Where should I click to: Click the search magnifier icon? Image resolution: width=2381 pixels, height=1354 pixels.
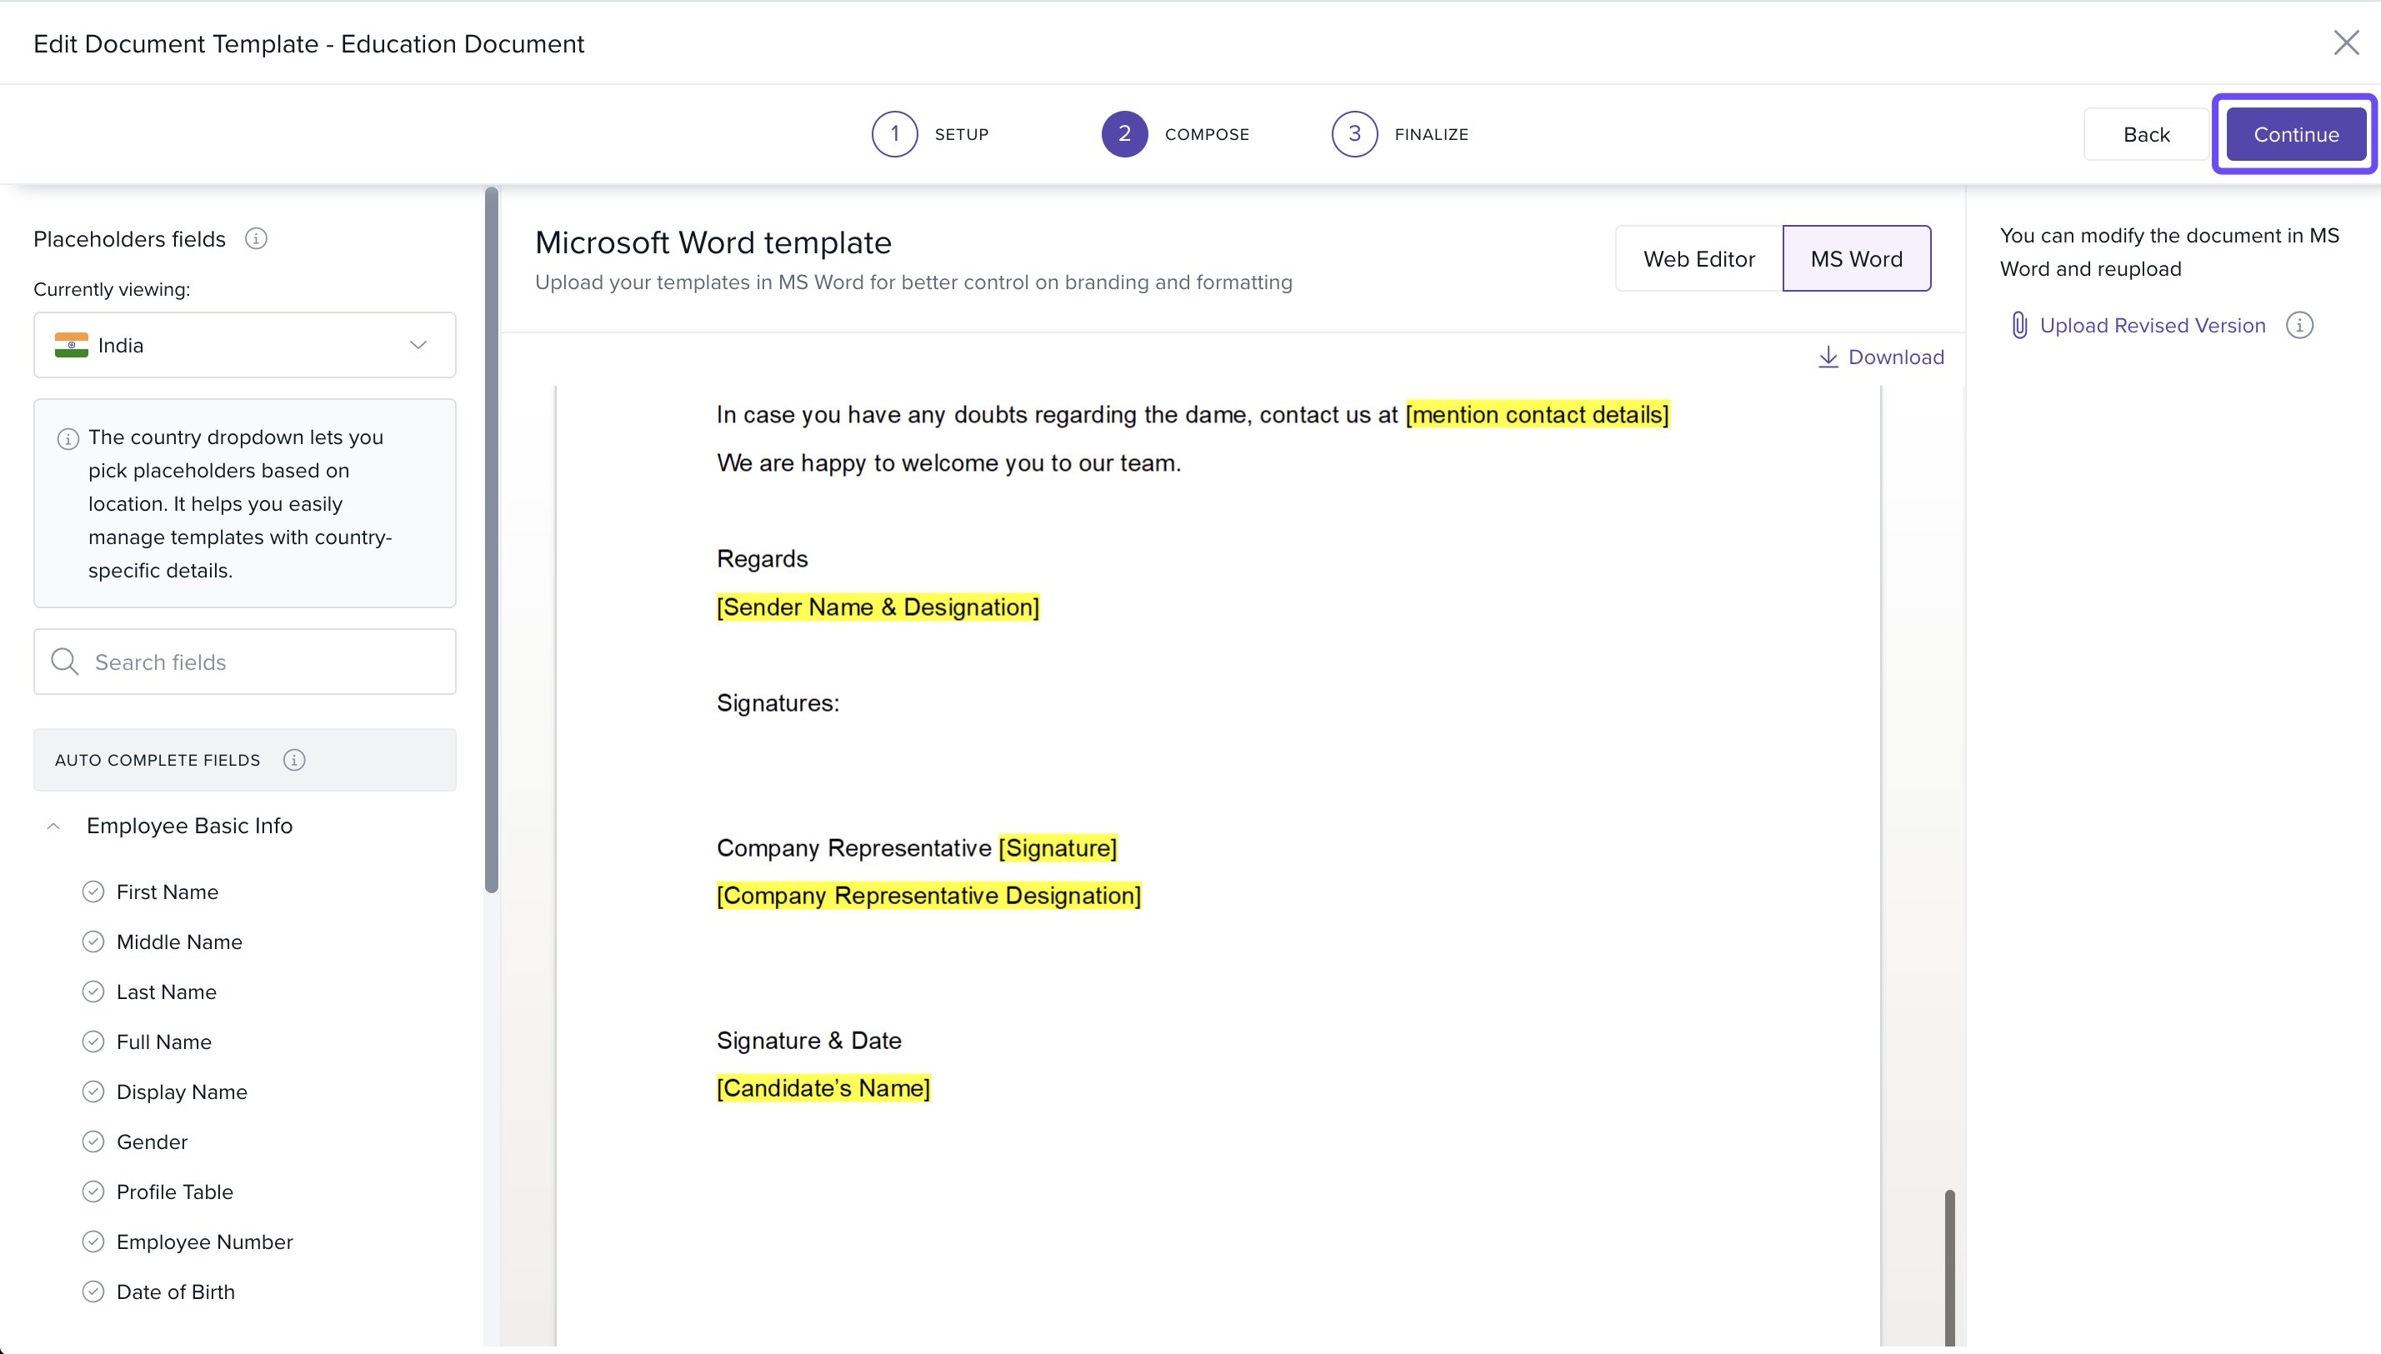point(64,662)
